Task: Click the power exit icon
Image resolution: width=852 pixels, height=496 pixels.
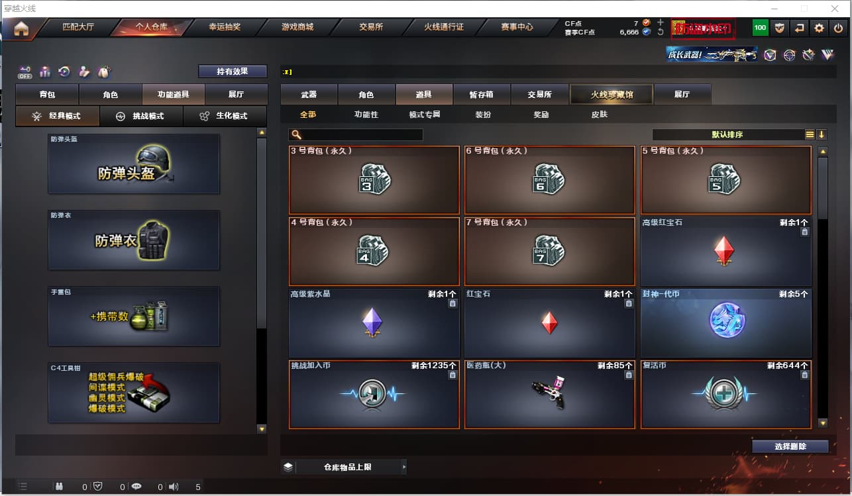Action: [839, 28]
